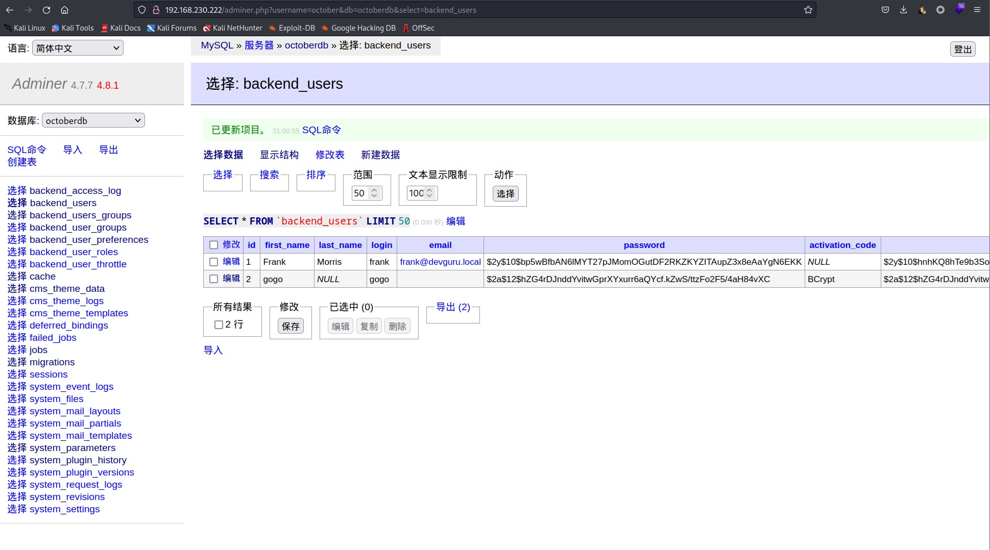The height and width of the screenshot is (550, 990).
Task: Click the 导入 link below the table
Action: coord(213,350)
